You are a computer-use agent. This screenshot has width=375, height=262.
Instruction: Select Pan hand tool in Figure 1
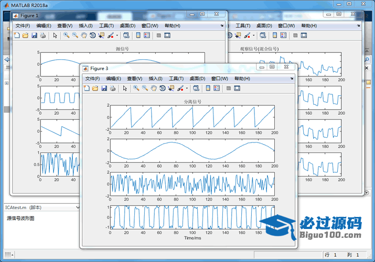click(x=84, y=35)
